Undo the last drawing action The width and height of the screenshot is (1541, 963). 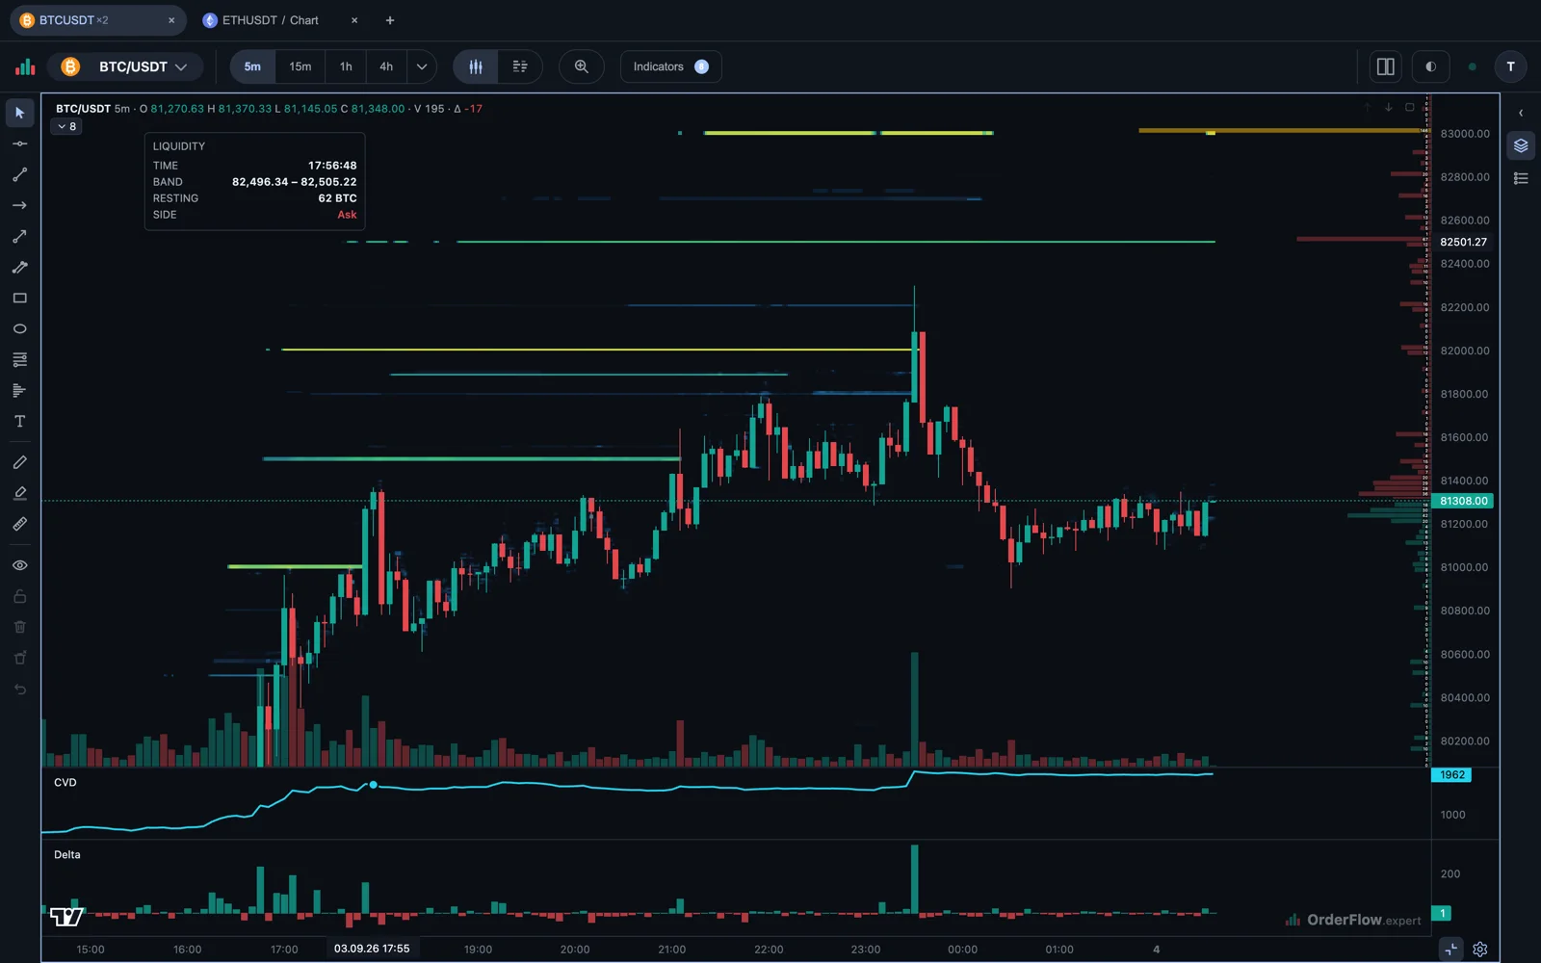point(19,689)
